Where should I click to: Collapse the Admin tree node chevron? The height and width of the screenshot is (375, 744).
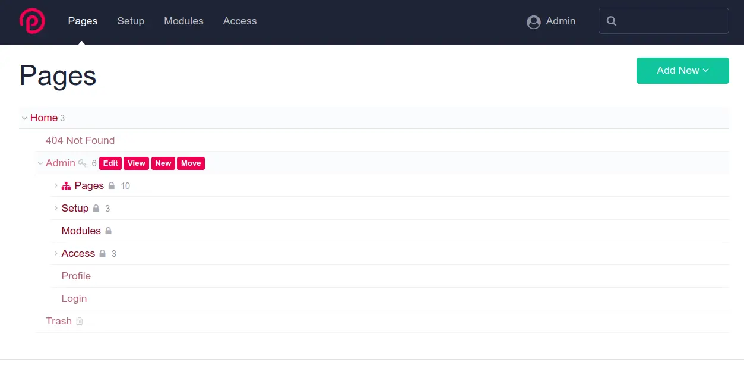tap(40, 163)
